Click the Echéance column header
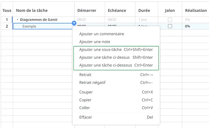The height and width of the screenshot is (128, 209). point(117,10)
